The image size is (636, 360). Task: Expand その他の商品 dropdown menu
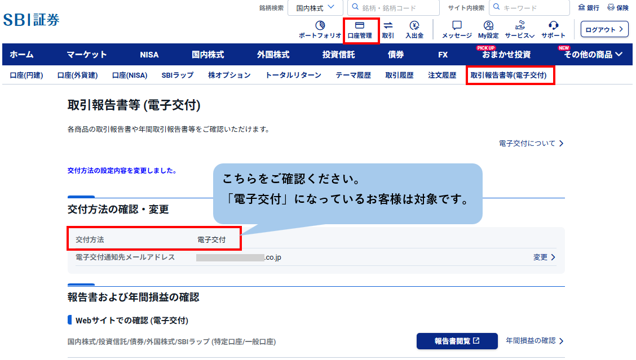click(x=593, y=54)
